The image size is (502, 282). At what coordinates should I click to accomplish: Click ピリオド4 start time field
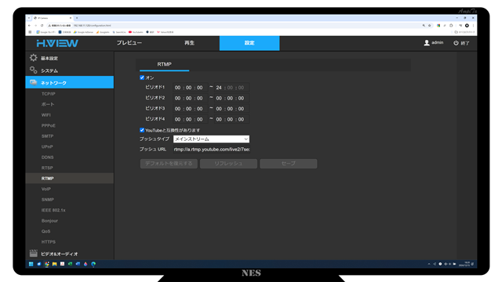click(x=190, y=119)
